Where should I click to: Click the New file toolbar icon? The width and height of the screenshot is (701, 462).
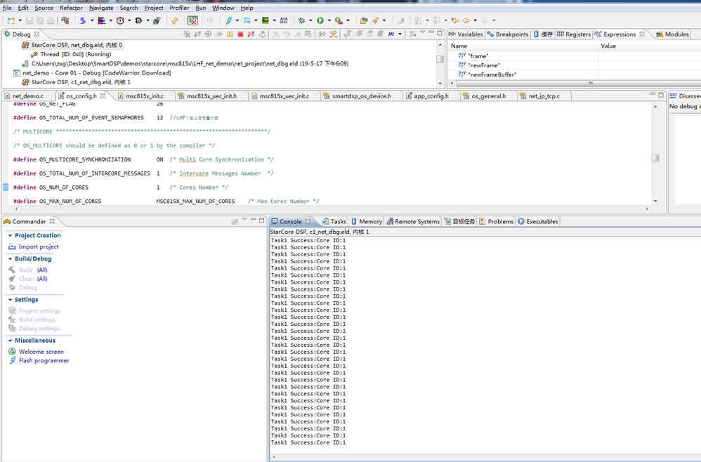tap(11, 20)
